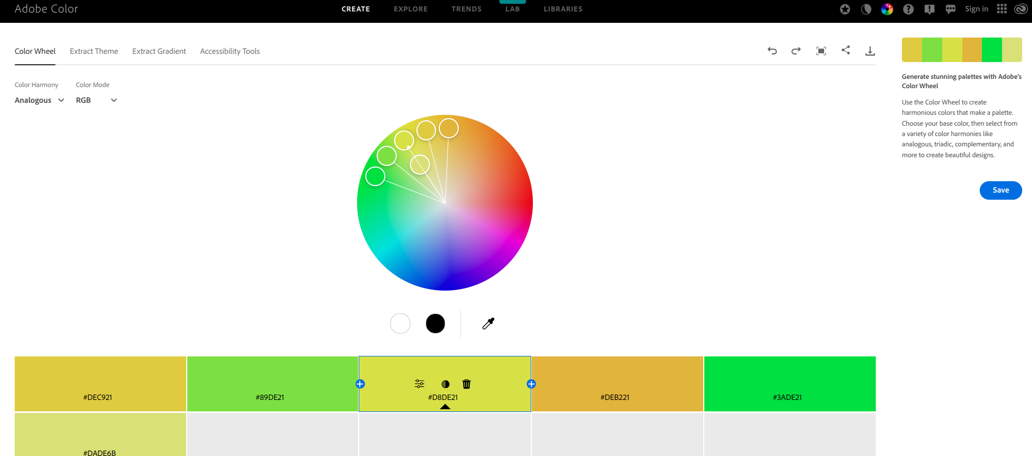The image size is (1032, 456).
Task: Switch to the Extract Theme tab
Action: coord(94,51)
